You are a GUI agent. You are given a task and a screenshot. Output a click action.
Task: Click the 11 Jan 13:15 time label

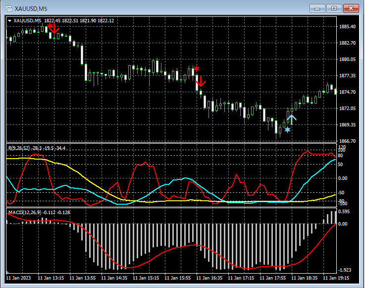point(52,279)
